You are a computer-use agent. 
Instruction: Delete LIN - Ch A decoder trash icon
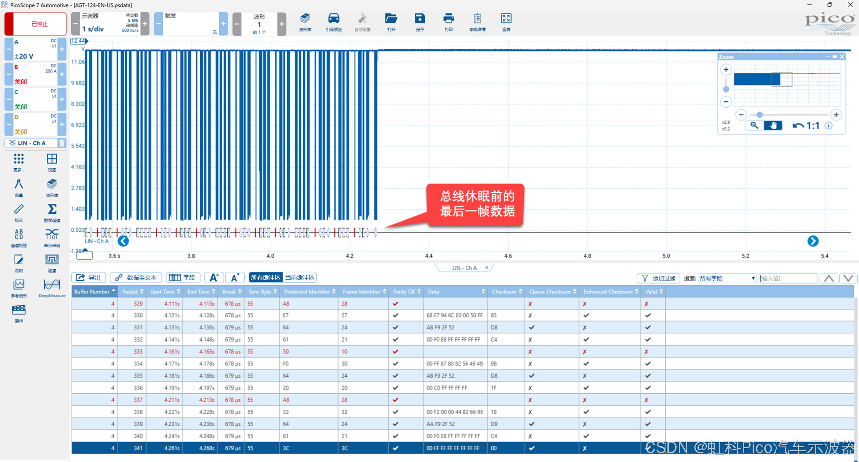62,143
